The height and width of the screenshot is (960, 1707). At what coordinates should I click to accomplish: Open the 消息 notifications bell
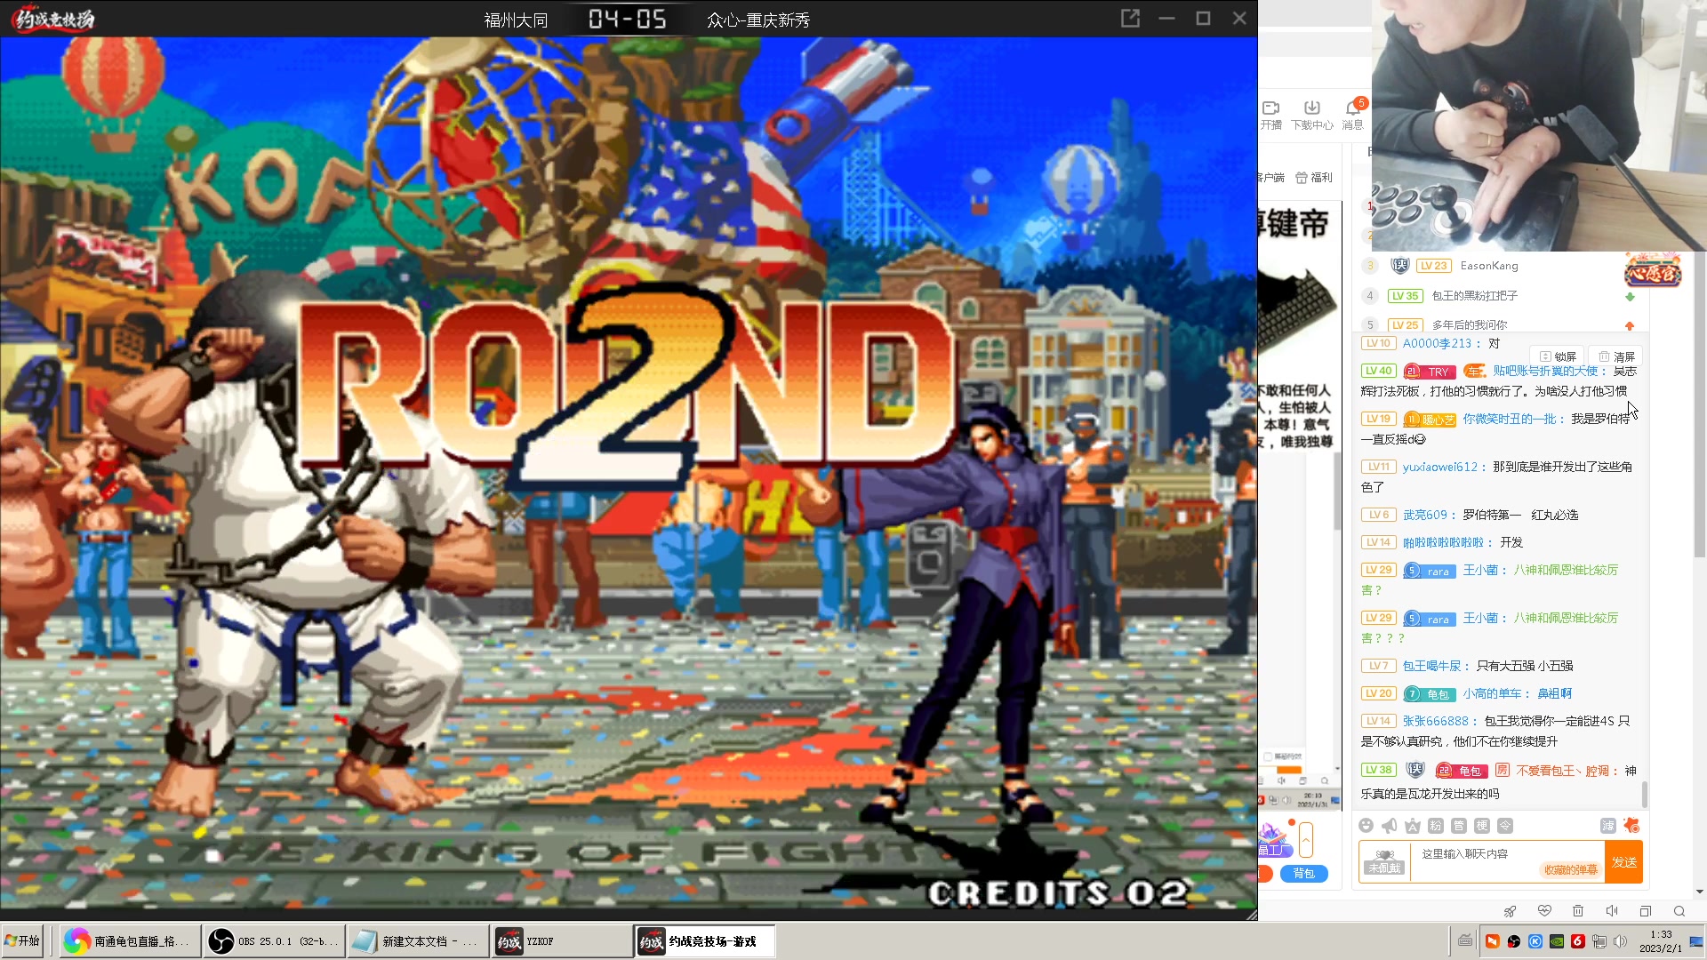(x=1353, y=115)
